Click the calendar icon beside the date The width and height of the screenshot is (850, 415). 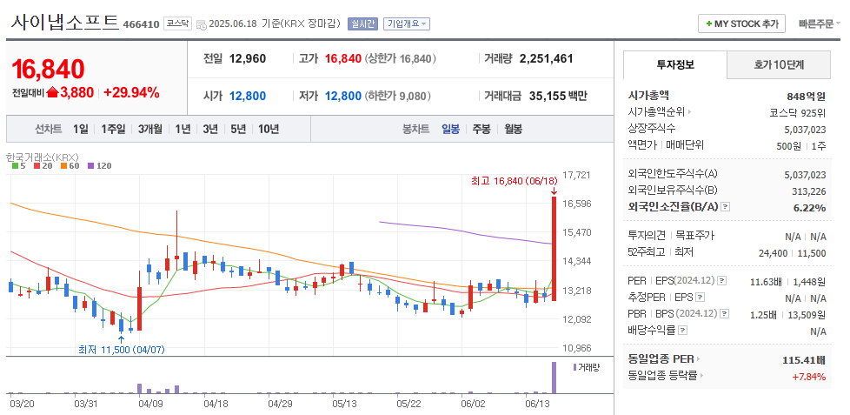[x=201, y=24]
